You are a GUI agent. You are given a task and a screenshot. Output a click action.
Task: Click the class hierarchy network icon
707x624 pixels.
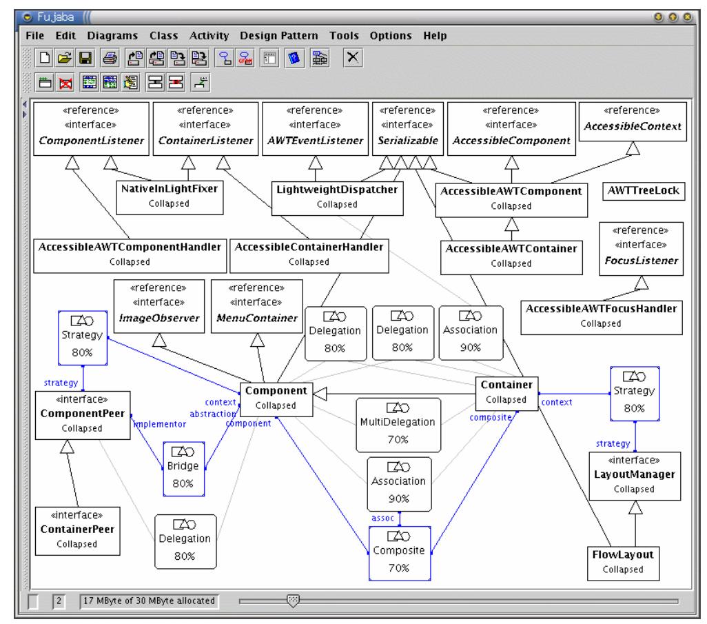[320, 58]
